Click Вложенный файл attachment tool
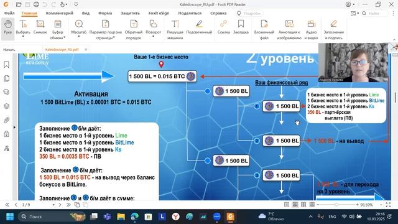398x224 pixels. coord(264,29)
